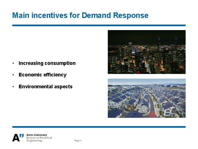The width and height of the screenshot is (198, 149).
Task: Click the 'Page 4' footer label
Action: 78,140
